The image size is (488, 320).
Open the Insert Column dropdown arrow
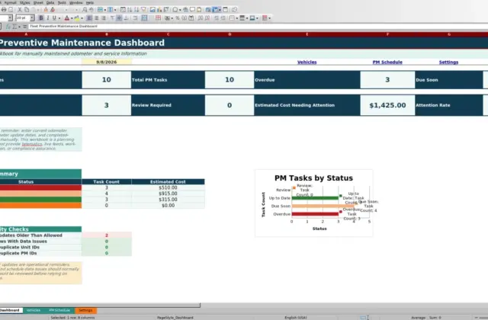point(115,10)
